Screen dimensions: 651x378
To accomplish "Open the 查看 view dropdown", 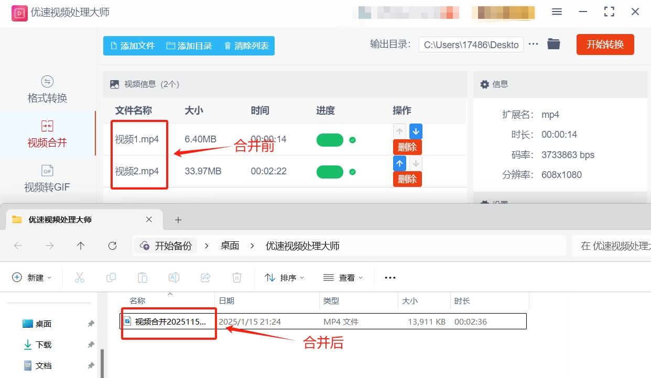I will coord(343,277).
